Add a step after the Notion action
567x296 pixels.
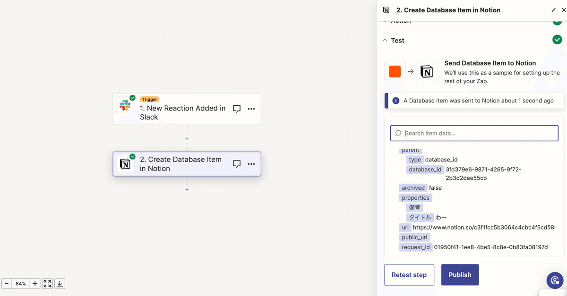(x=187, y=189)
